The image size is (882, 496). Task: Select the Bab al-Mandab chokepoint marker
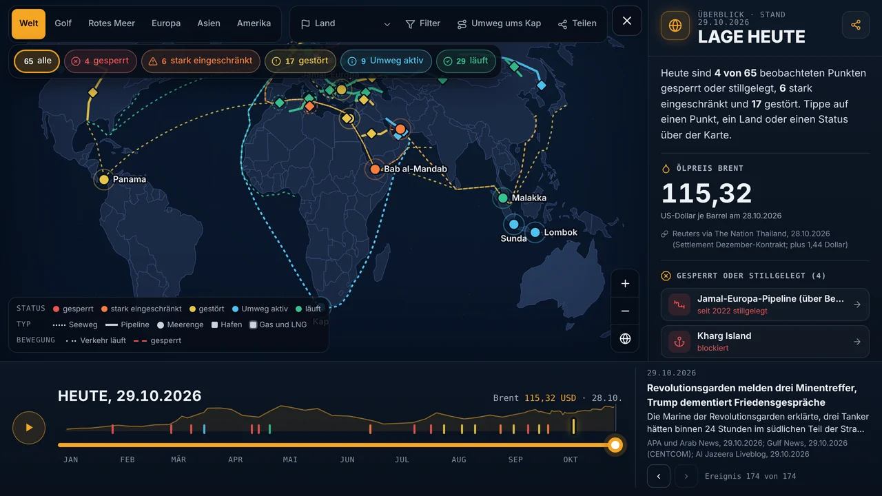point(375,169)
